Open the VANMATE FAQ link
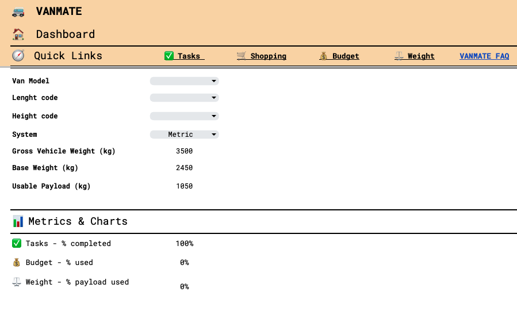This screenshot has height=311, width=517. pos(484,56)
